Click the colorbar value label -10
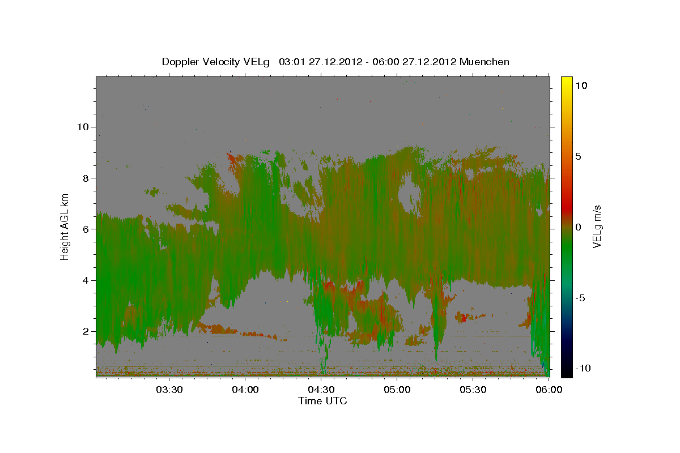 pos(583,369)
